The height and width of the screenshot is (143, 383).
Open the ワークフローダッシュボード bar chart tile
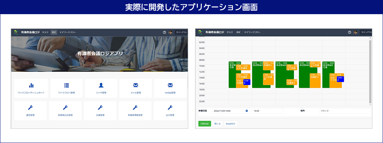point(31,88)
